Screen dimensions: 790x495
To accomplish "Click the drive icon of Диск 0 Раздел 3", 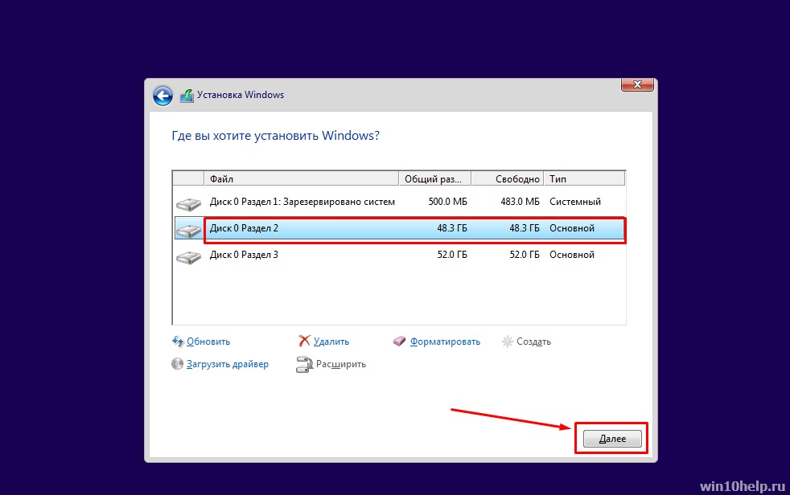I will (x=189, y=258).
